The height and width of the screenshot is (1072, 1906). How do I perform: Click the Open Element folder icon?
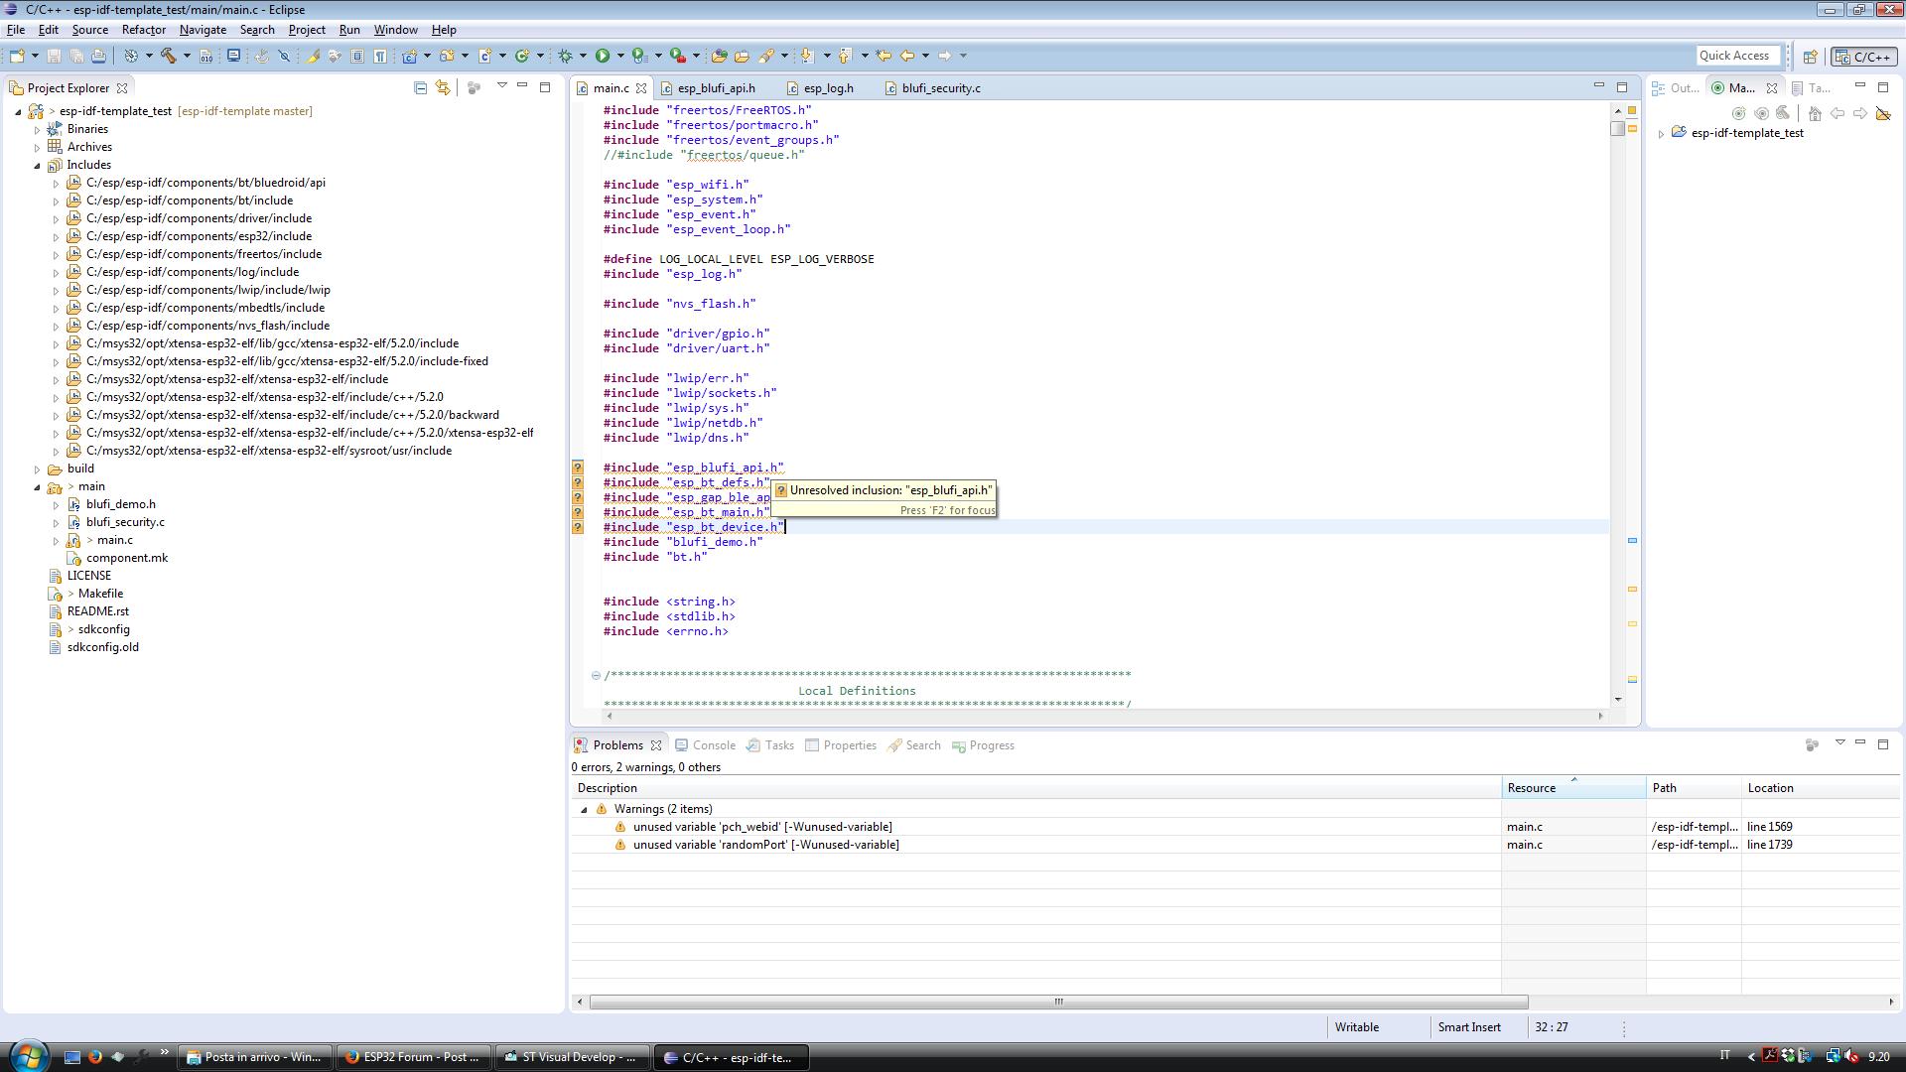tap(719, 56)
